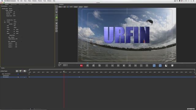Screen dimensions: 196x110
Task: Select the Title Animation sub-tab
Action: (4, 6)
